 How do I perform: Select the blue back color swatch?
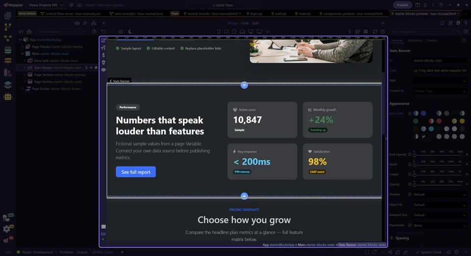tap(423, 114)
